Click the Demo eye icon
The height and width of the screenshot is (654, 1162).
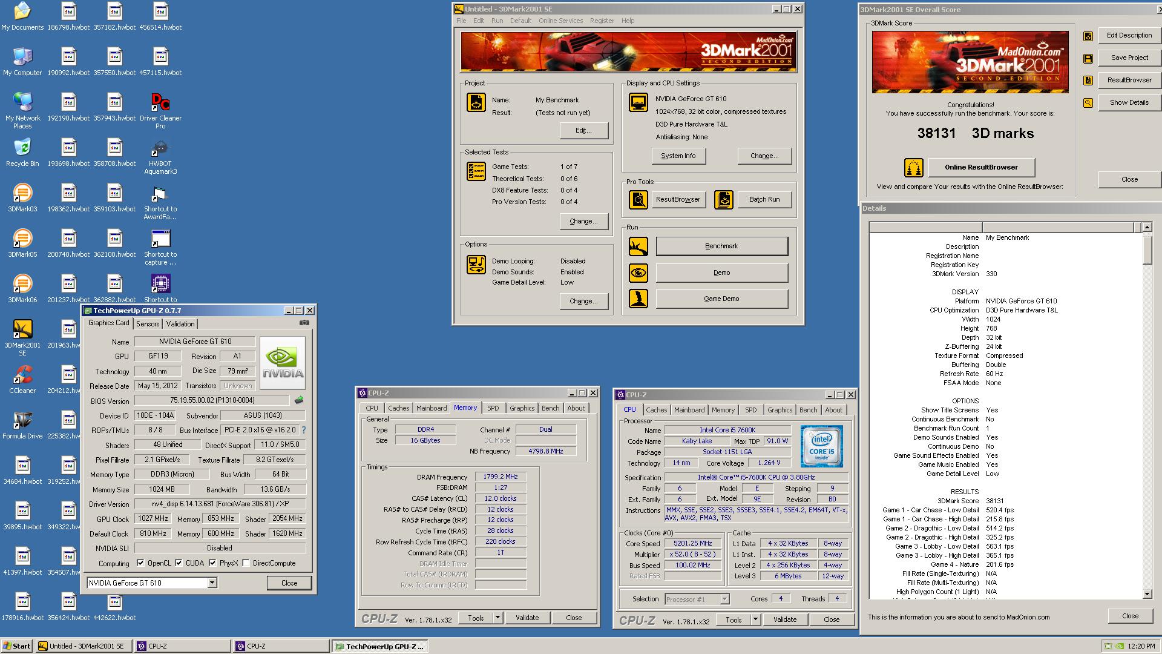point(638,273)
